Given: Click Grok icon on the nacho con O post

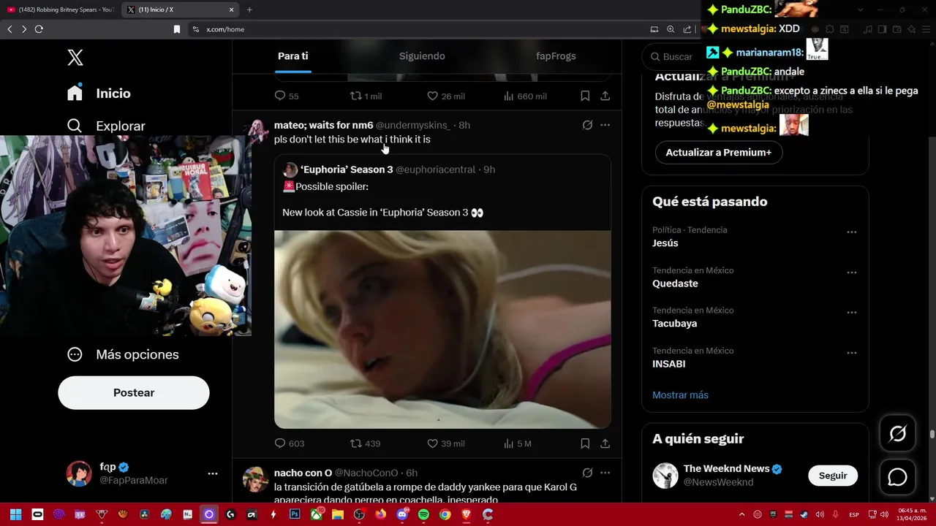Looking at the screenshot, I should tap(587, 473).
